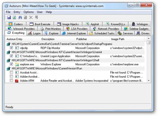Enable the Adobe ARM entry checkbox

11,81
